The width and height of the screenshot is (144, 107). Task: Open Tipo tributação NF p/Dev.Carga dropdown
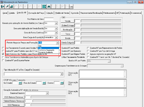click(x=62, y=74)
